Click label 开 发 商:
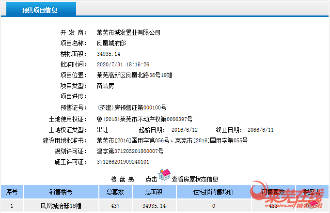The image size is (330, 213). point(73,32)
